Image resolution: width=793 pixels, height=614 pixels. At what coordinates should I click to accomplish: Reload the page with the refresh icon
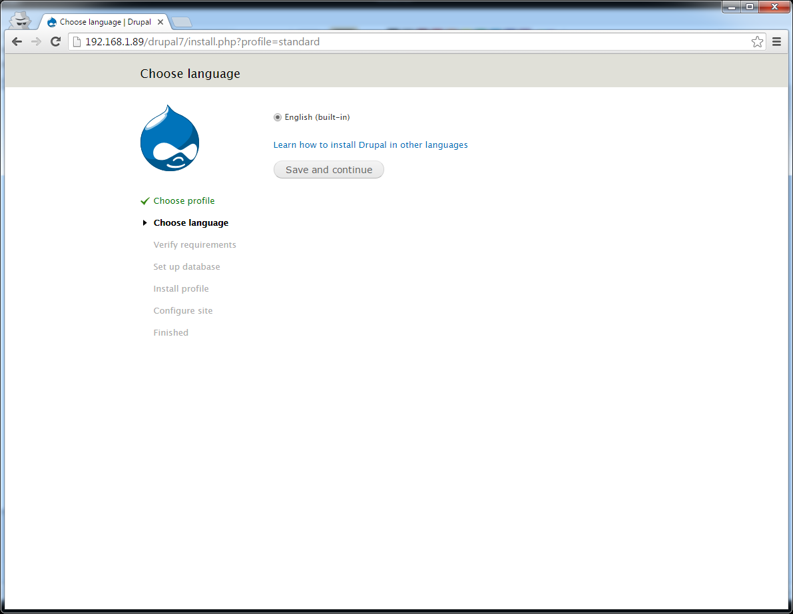[56, 42]
